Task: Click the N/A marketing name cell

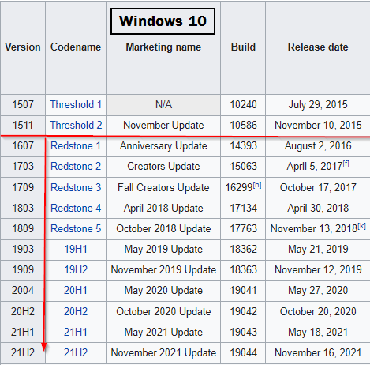Action: tap(163, 105)
